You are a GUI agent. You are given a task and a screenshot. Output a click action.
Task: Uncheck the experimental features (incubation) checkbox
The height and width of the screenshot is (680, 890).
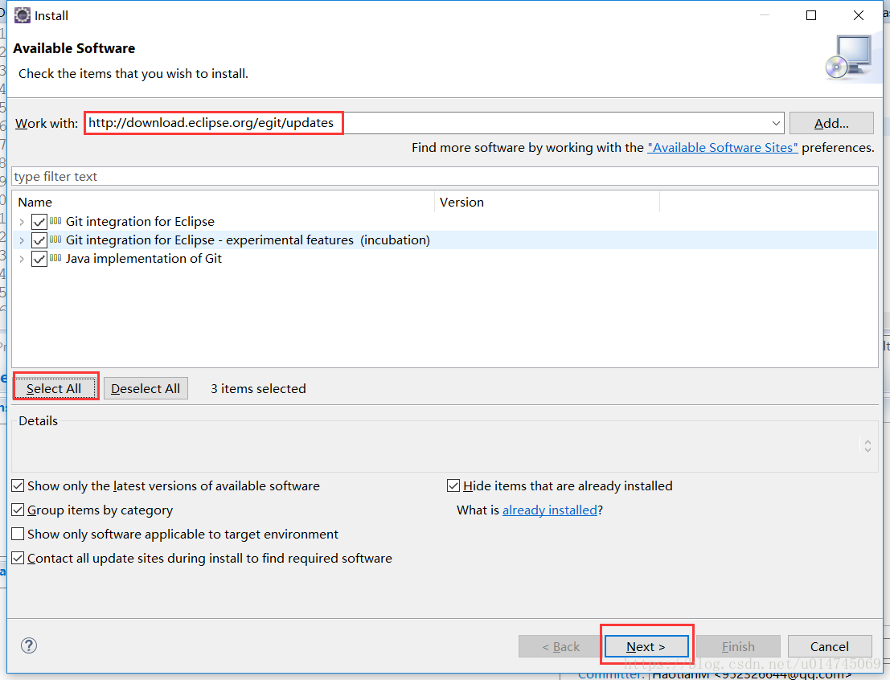point(39,240)
